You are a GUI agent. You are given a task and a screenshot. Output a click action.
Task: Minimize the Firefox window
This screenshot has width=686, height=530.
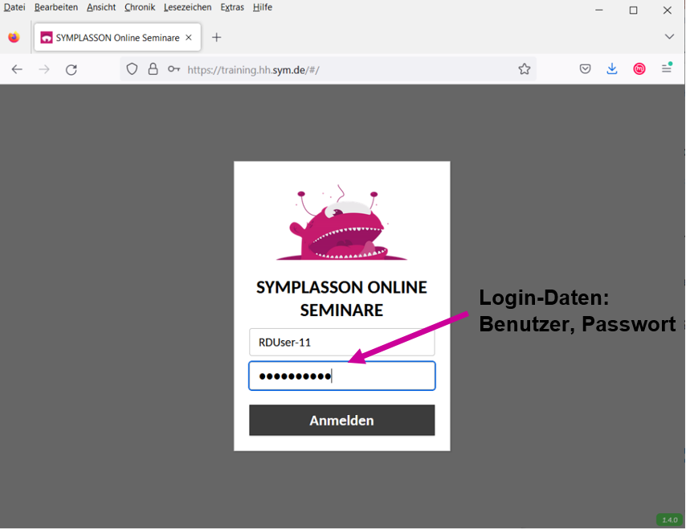(599, 10)
